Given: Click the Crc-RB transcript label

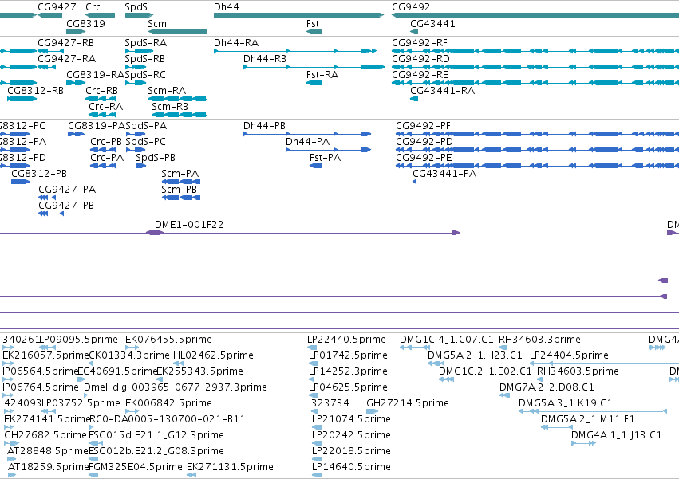Looking at the screenshot, I should coord(102,91).
